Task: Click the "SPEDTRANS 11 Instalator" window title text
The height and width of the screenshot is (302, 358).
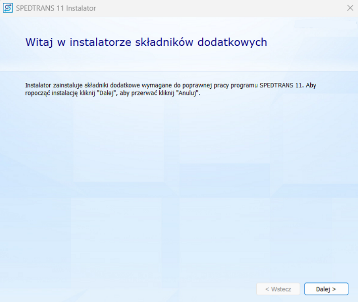Action: click(56, 8)
